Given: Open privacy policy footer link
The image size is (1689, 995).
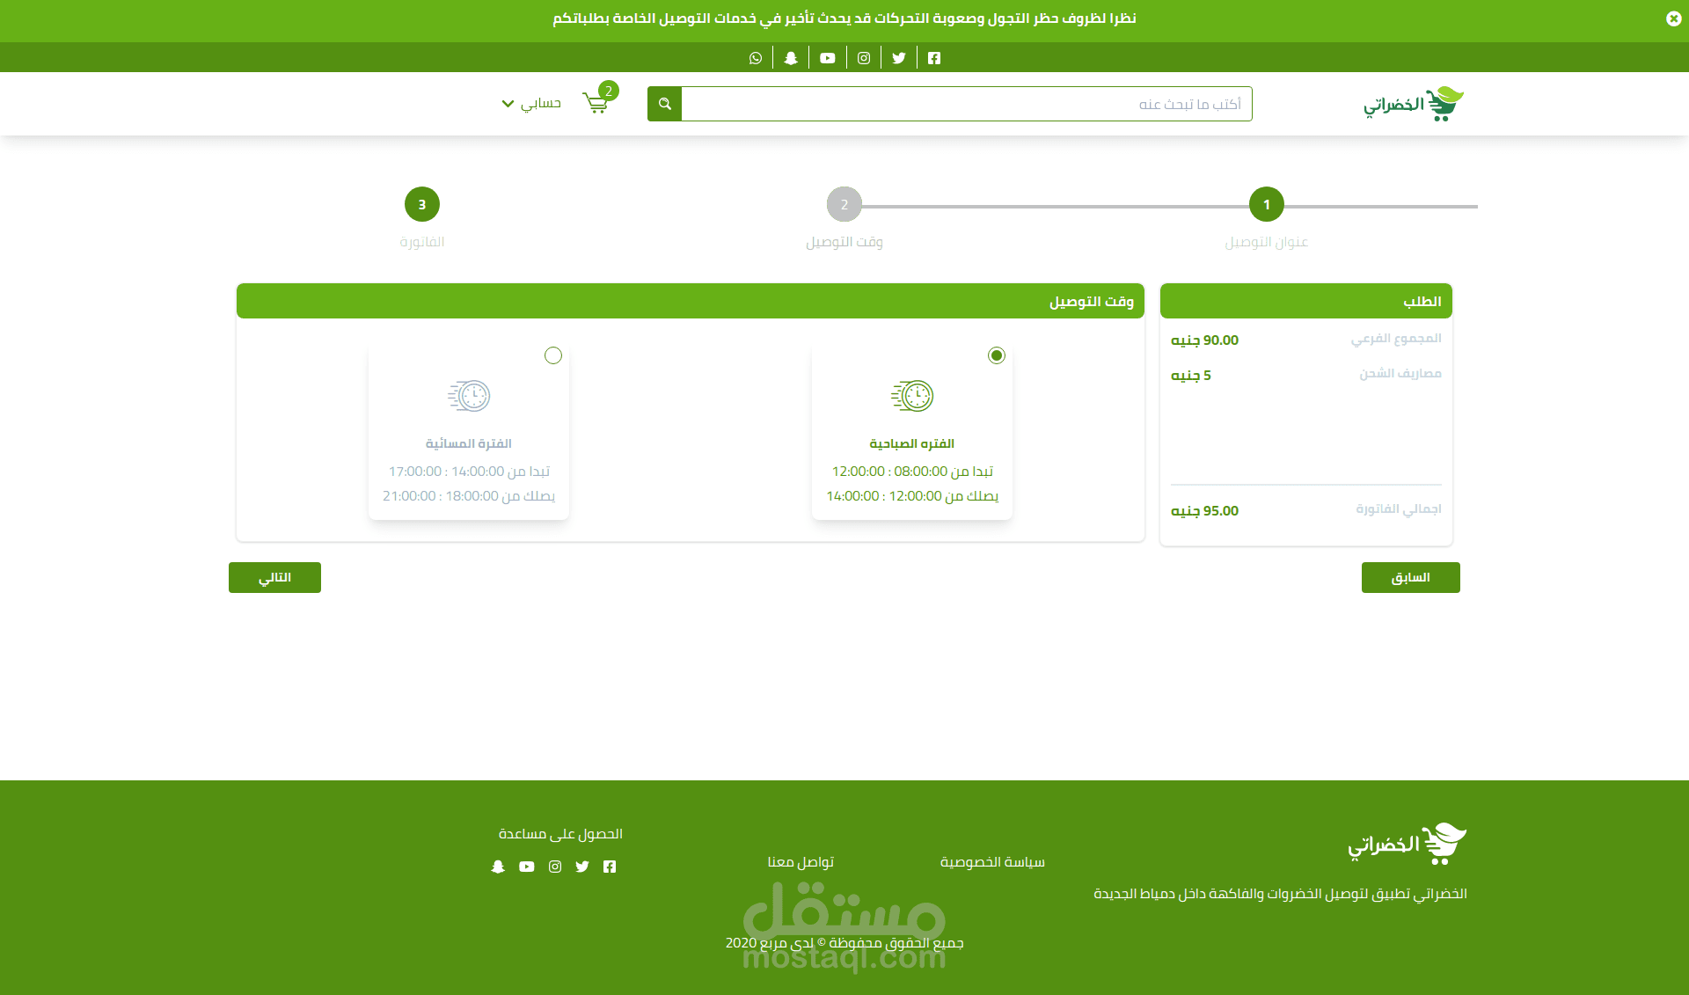Looking at the screenshot, I should [992, 861].
